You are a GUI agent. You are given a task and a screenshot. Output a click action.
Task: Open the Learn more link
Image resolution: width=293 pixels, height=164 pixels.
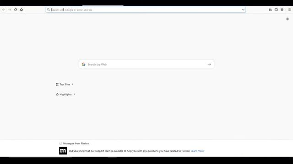(x=197, y=151)
